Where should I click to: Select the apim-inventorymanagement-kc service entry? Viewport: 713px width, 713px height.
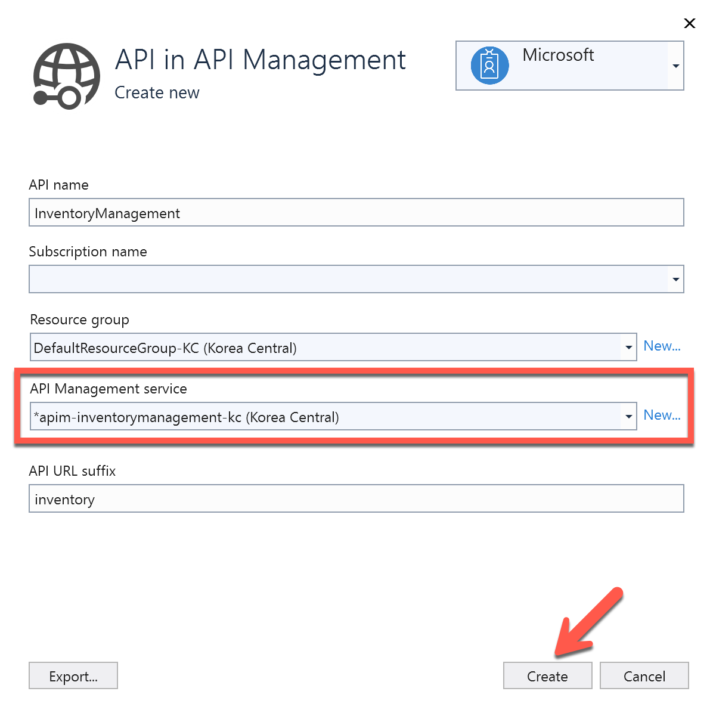click(x=186, y=417)
